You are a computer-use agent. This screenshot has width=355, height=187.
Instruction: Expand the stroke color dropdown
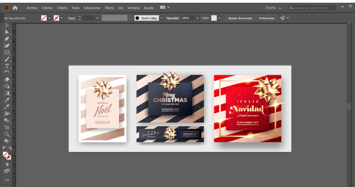pyautogui.click(x=62, y=18)
